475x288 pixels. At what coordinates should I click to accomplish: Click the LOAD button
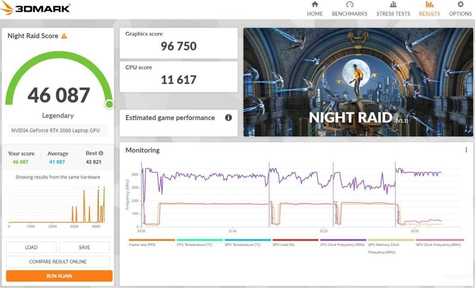(31, 247)
